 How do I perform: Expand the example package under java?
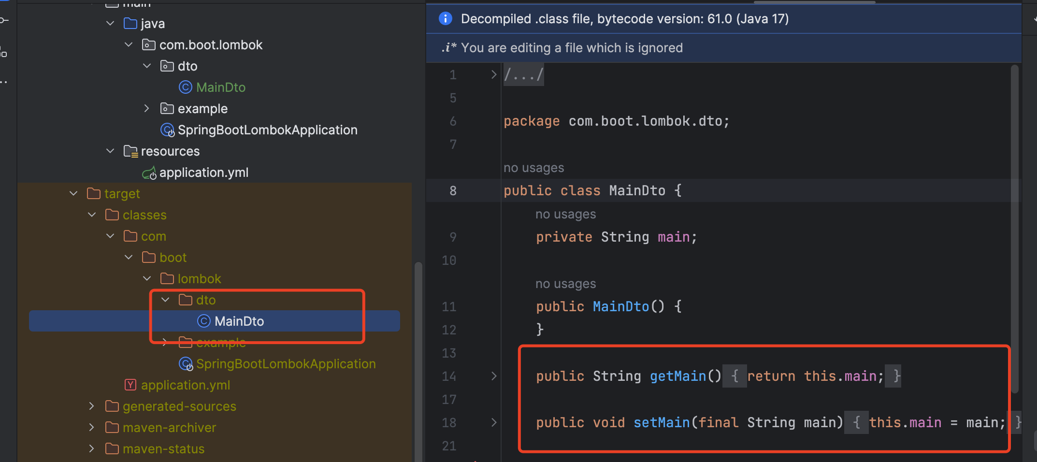tap(147, 108)
